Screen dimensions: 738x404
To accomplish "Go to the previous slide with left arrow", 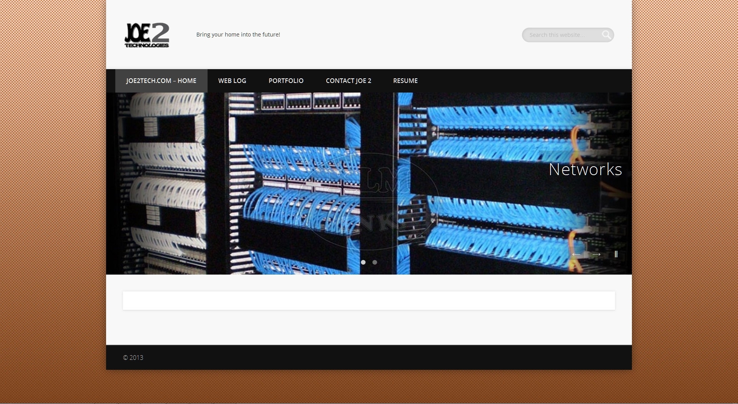I will [x=576, y=254].
